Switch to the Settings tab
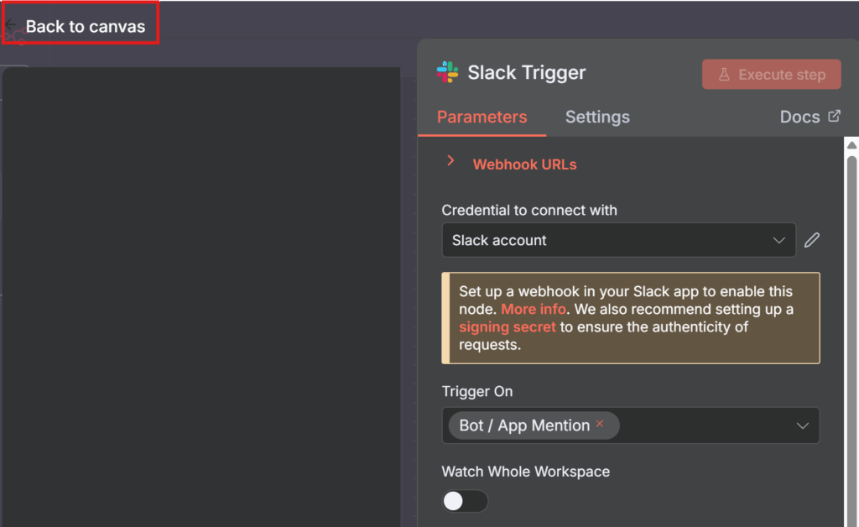859x527 pixels. 597,117
